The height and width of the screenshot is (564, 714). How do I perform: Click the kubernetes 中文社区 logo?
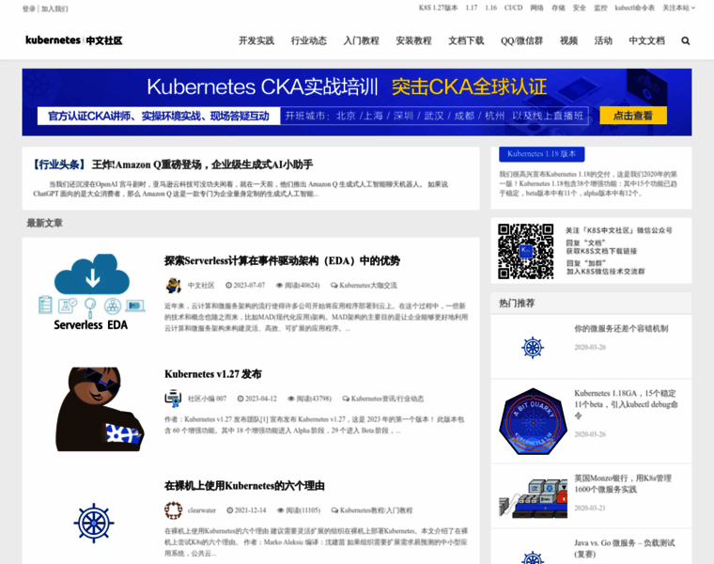(74, 40)
